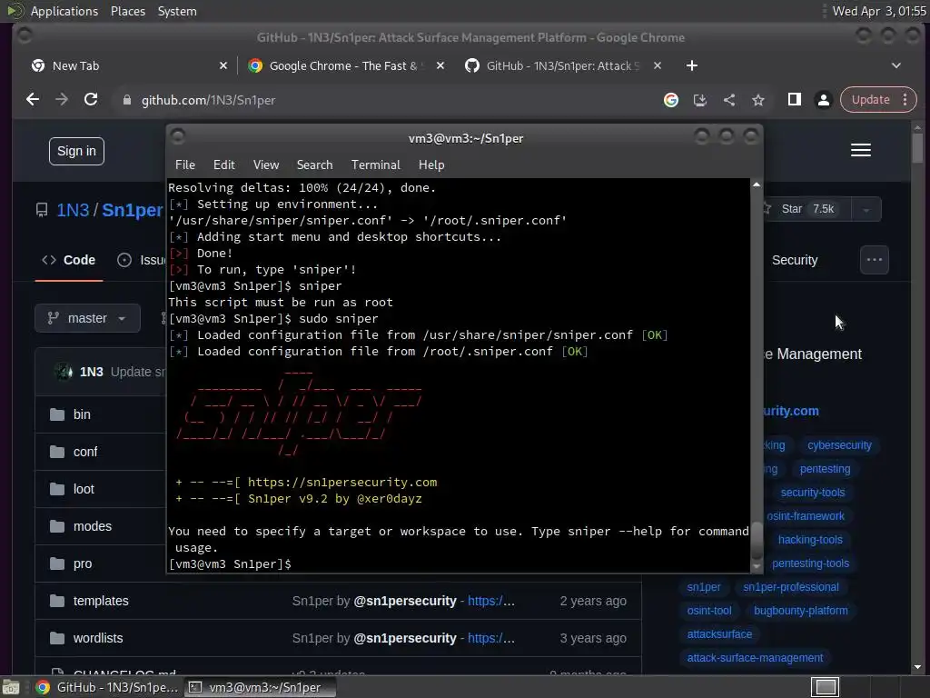Image resolution: width=930 pixels, height=698 pixels.
Task: Switch to the New Tab browser tab
Action: [129, 65]
